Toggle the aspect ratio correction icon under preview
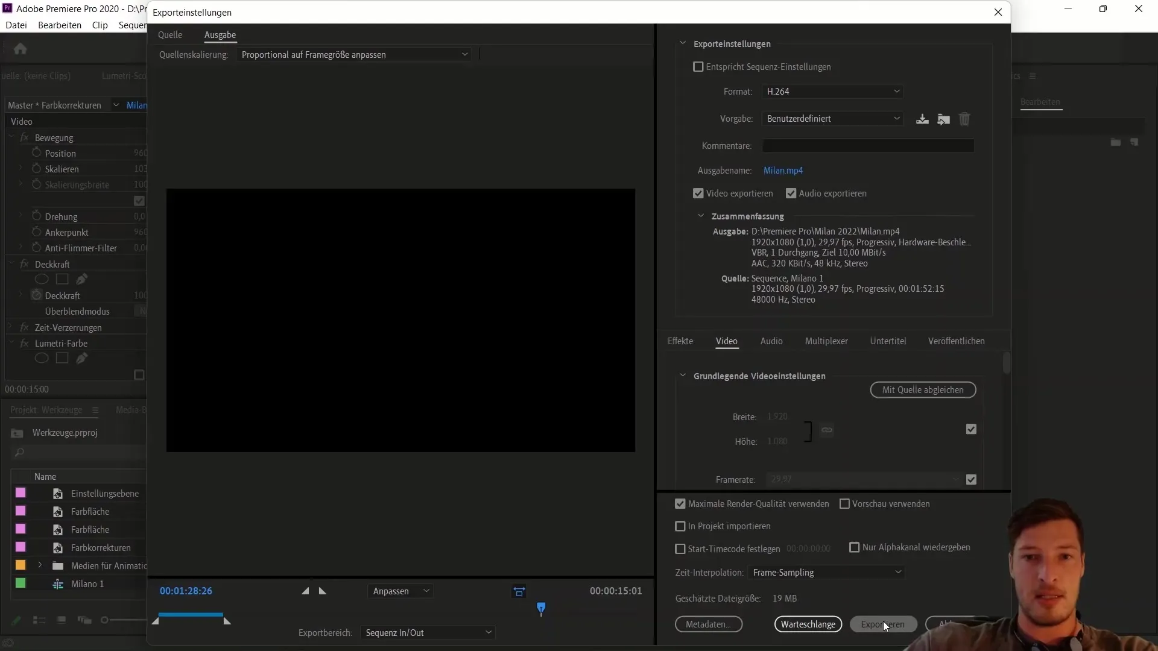The width and height of the screenshot is (1158, 651). (519, 591)
